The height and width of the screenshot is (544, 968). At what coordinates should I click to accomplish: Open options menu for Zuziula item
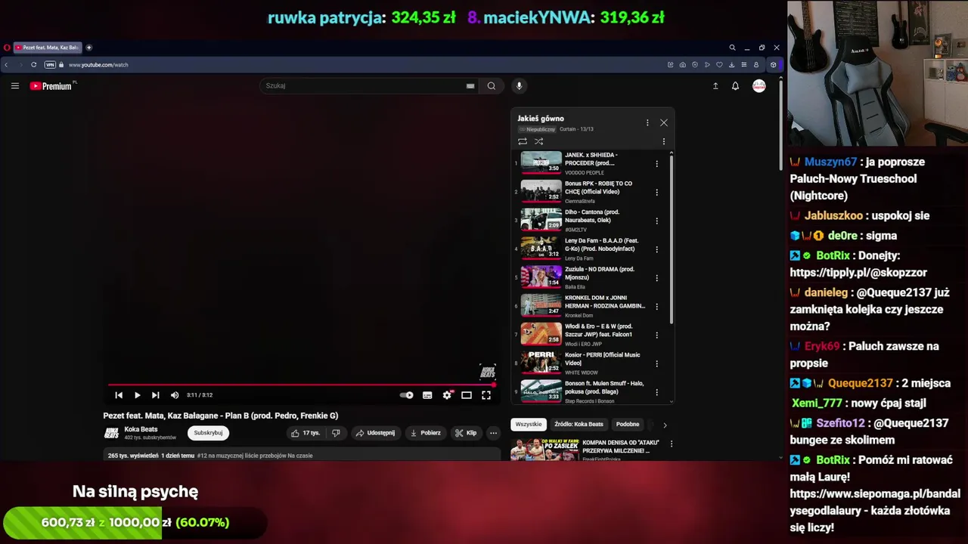[x=656, y=278]
